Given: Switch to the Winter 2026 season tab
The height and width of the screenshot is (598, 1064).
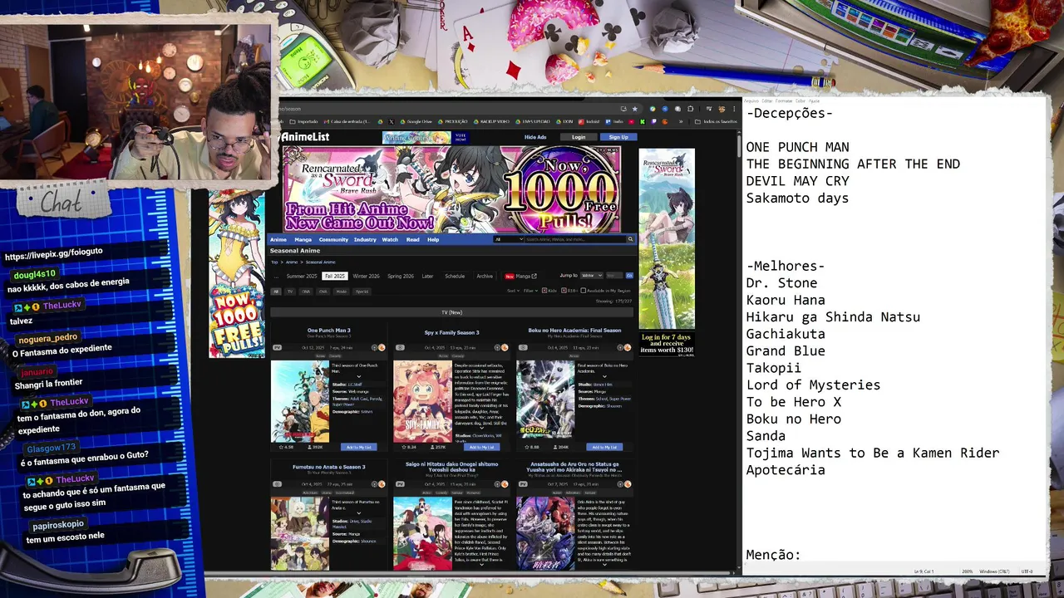Looking at the screenshot, I should pyautogui.click(x=366, y=277).
